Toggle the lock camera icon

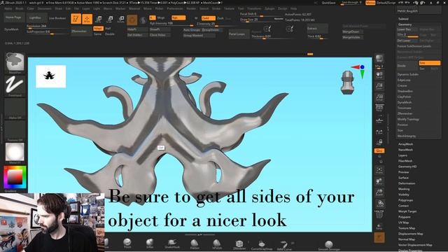379,141
